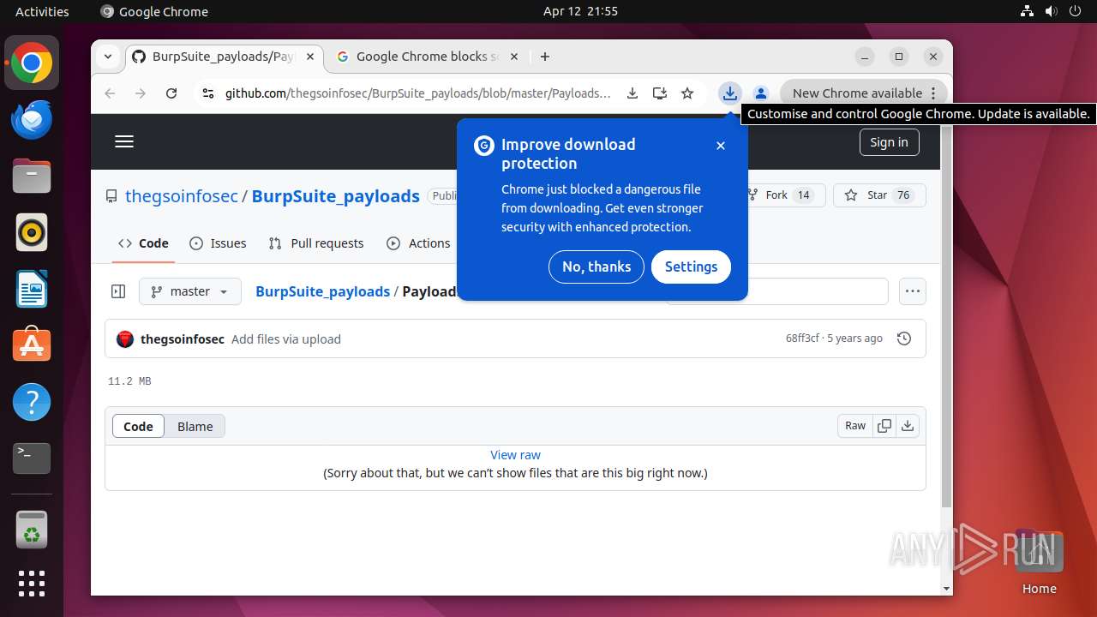Open thegsoinfosec commit author link
1097x617 pixels.
point(183,339)
